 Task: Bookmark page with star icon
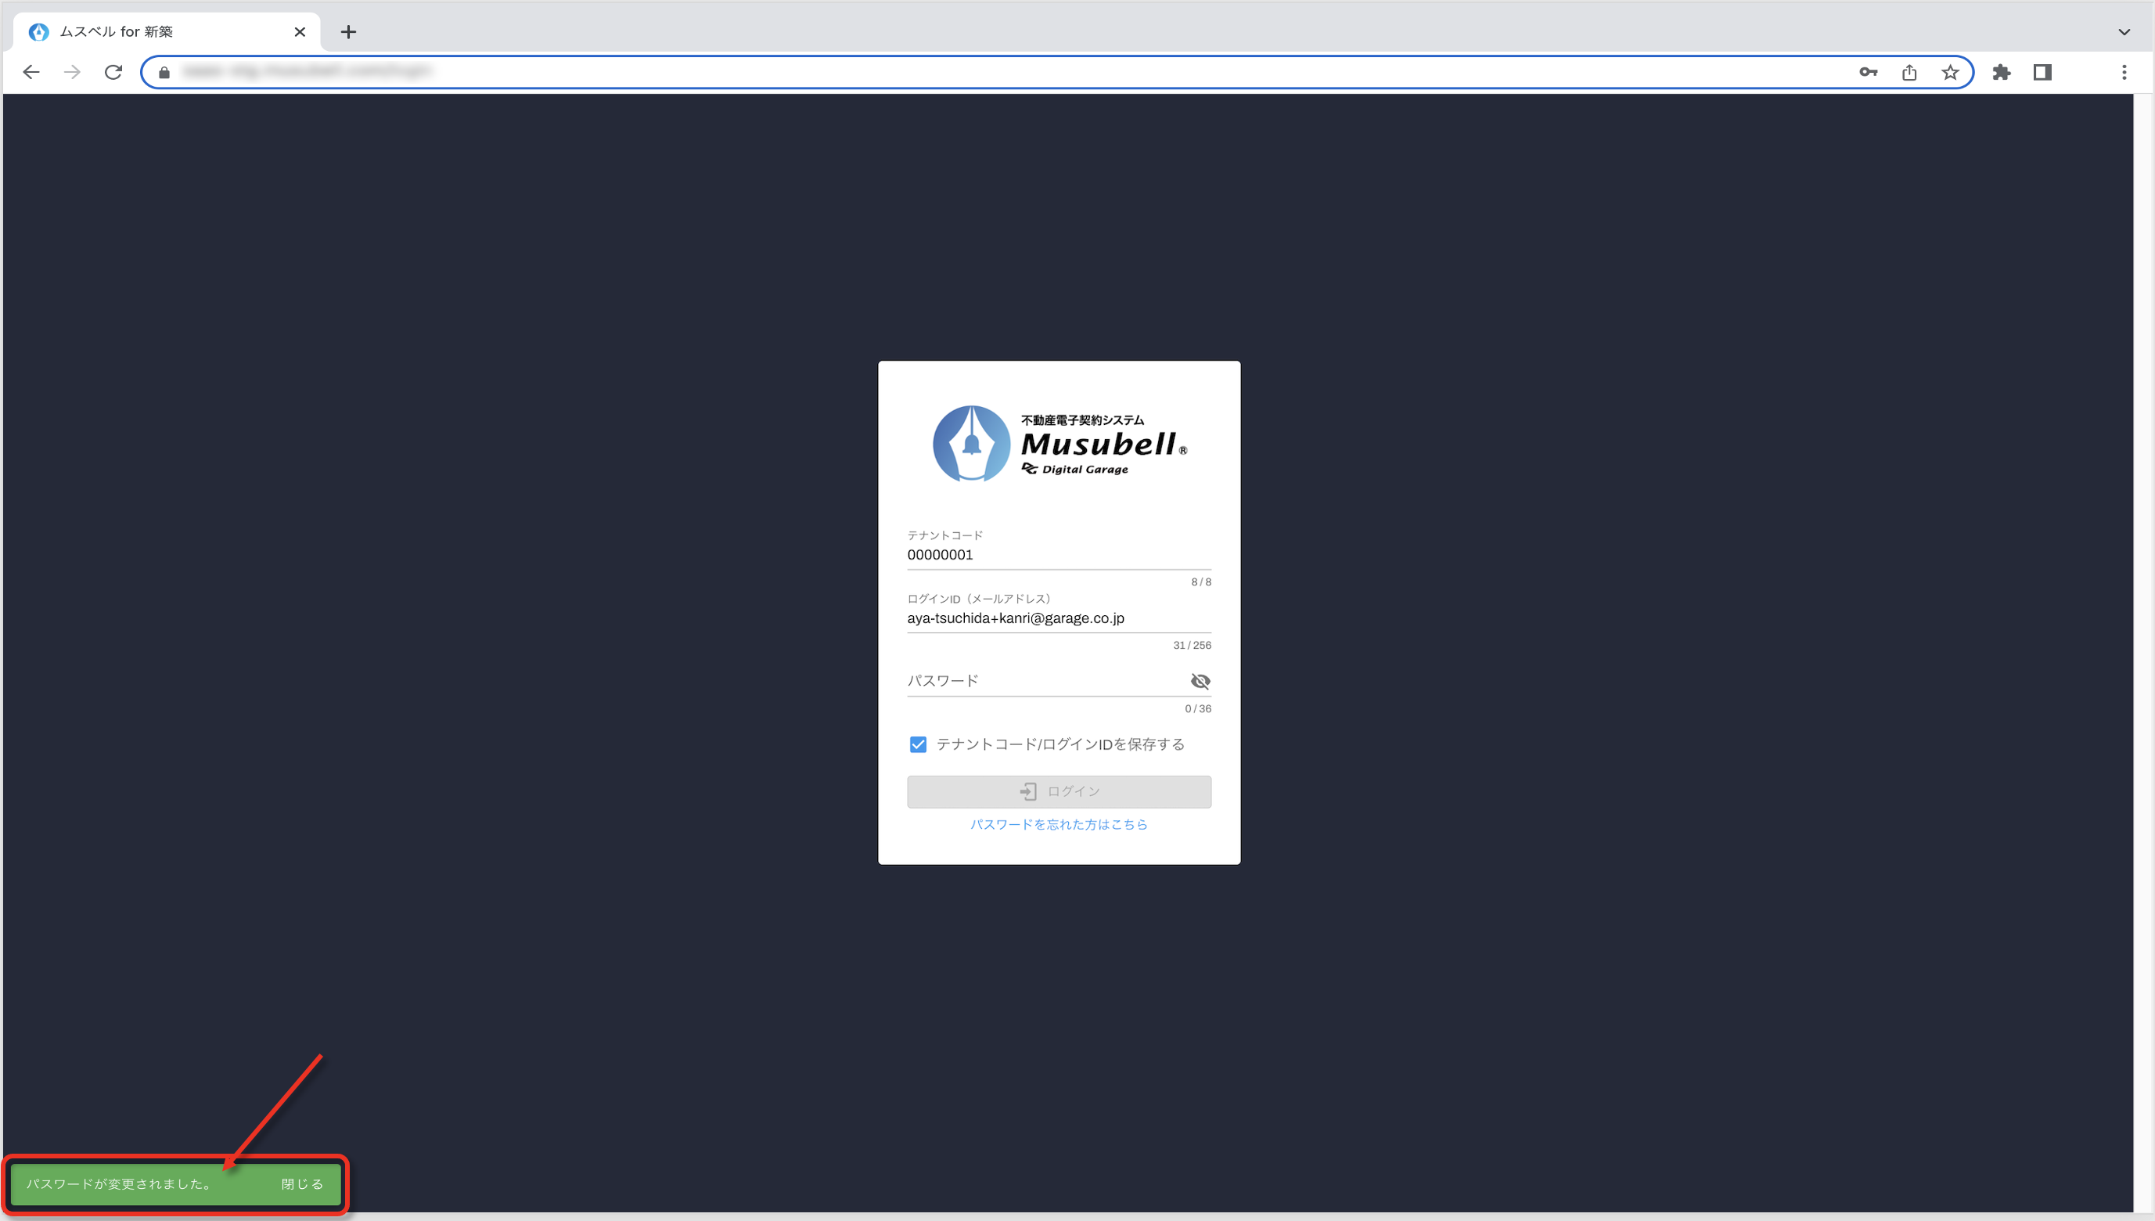(1950, 72)
